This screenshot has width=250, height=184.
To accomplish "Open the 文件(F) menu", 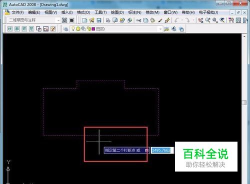I will pyautogui.click(x=17, y=12).
